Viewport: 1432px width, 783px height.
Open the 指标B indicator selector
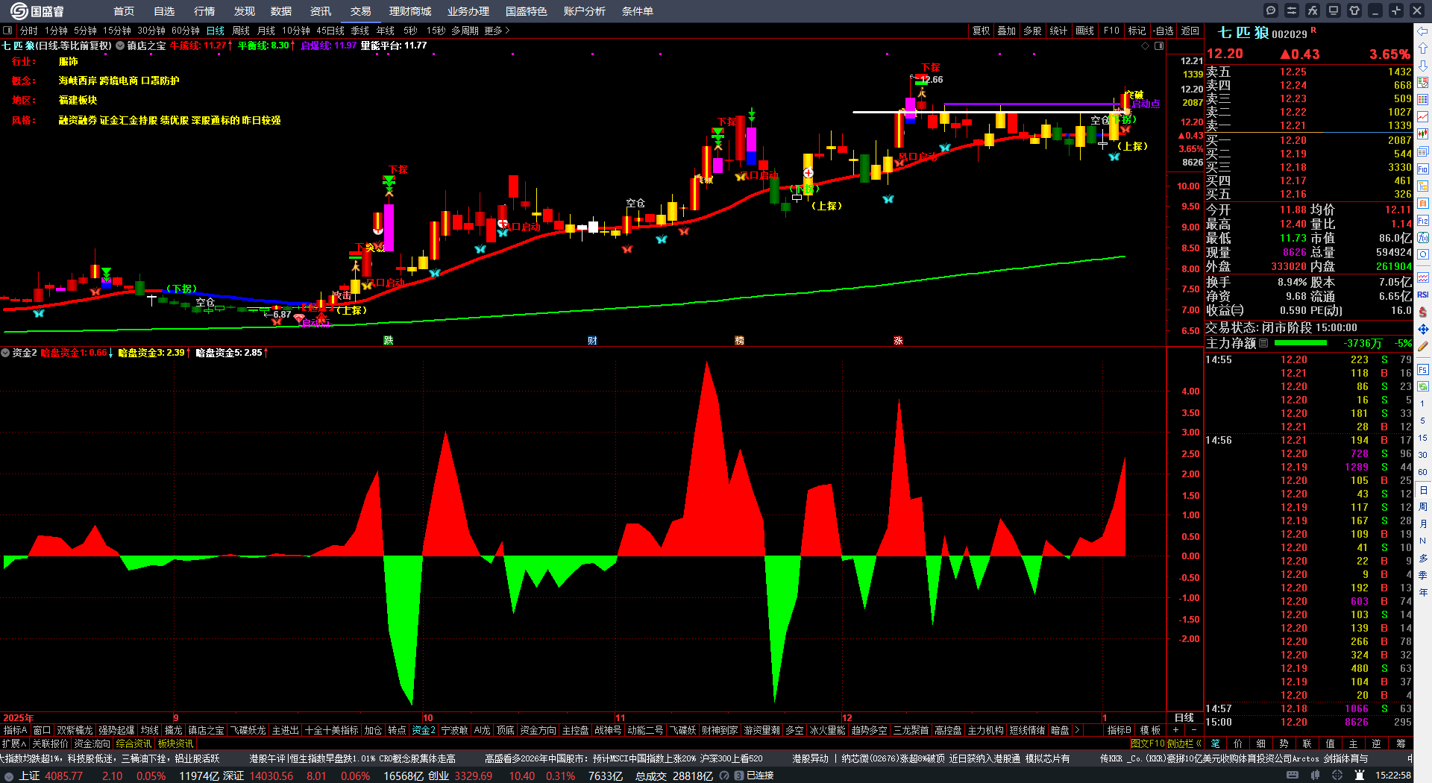click(1119, 730)
